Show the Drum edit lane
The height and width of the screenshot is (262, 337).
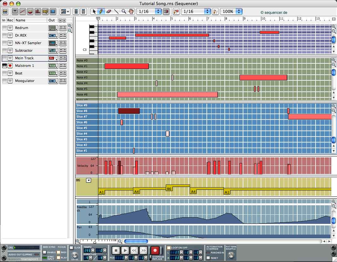pyautogui.click(x=30, y=11)
